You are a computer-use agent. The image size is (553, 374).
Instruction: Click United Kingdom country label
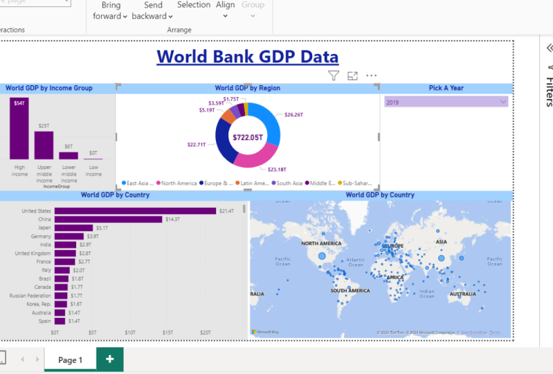point(33,253)
